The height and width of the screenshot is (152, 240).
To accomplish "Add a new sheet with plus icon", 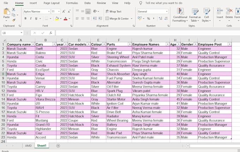I will pyautogui.click(x=58, y=146).
